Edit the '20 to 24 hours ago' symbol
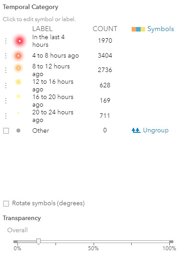Screen dimensions: 180x257 (x=18, y=113)
